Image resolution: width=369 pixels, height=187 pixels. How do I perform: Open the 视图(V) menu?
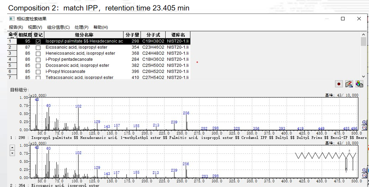(35, 27)
